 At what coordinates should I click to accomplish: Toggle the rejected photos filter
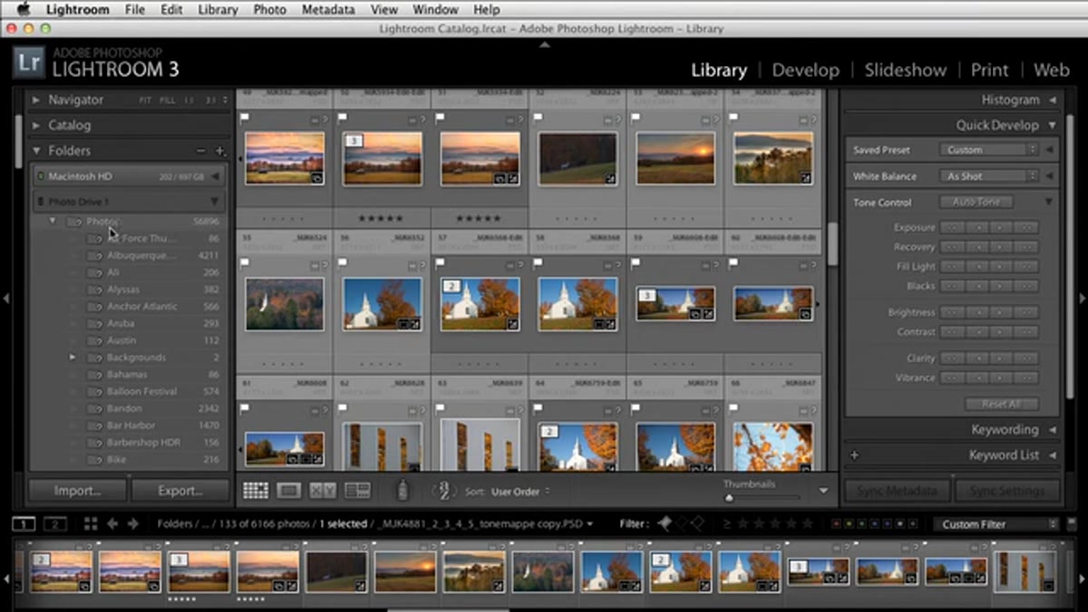697,523
